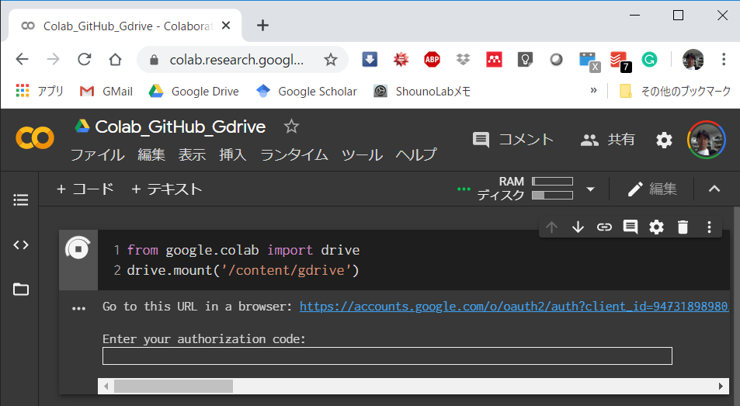Open the ツール menu

click(362, 154)
